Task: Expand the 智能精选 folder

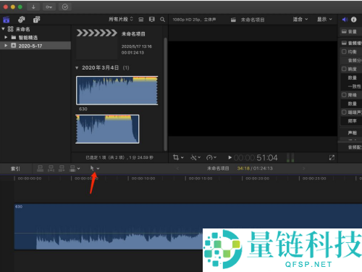Action: 6,37
